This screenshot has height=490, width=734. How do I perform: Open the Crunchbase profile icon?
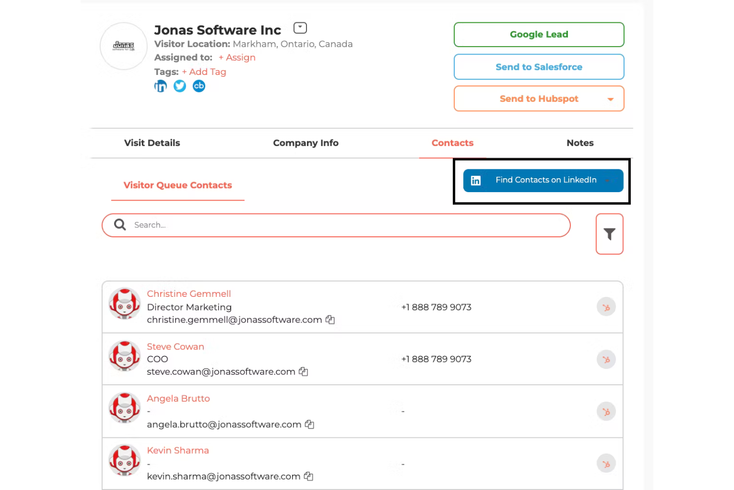tap(199, 86)
